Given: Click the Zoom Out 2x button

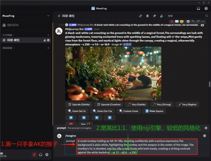Looking at the screenshot, I should pos(77,111).
